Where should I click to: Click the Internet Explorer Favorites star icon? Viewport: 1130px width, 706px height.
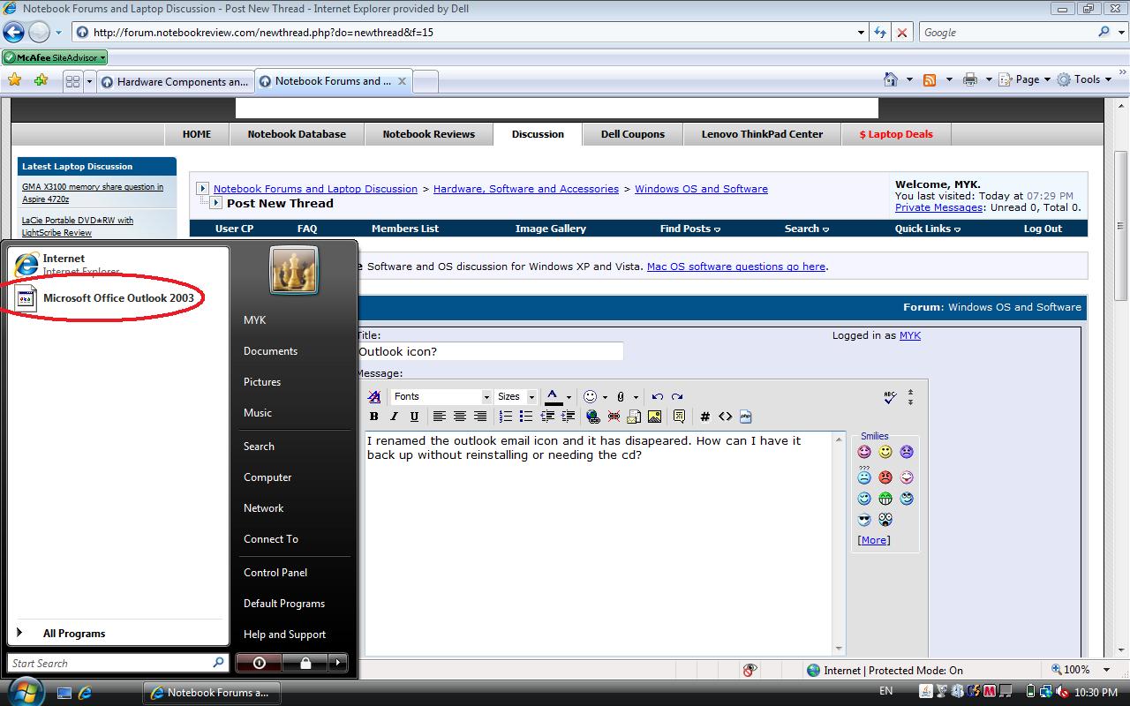click(x=15, y=80)
